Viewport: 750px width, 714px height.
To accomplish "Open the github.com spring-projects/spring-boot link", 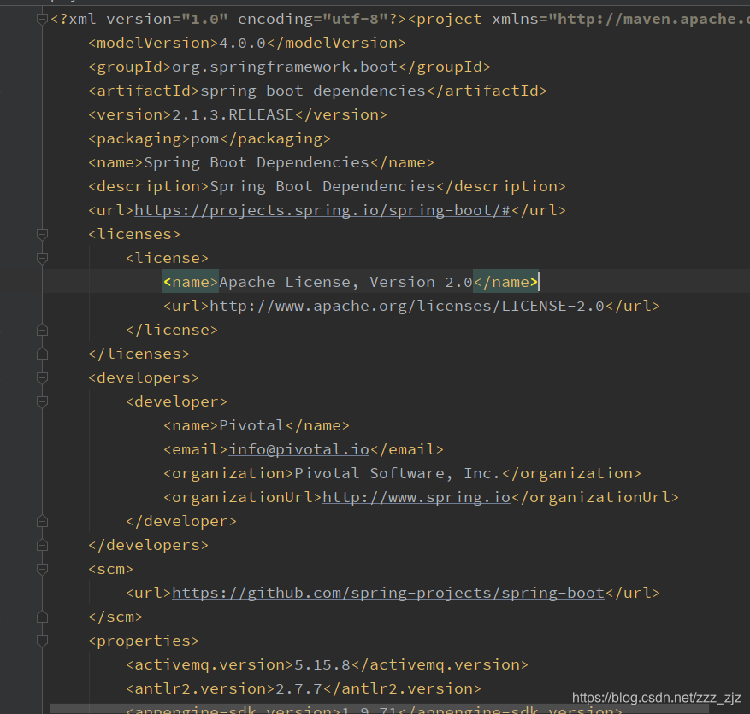I will 388,593.
